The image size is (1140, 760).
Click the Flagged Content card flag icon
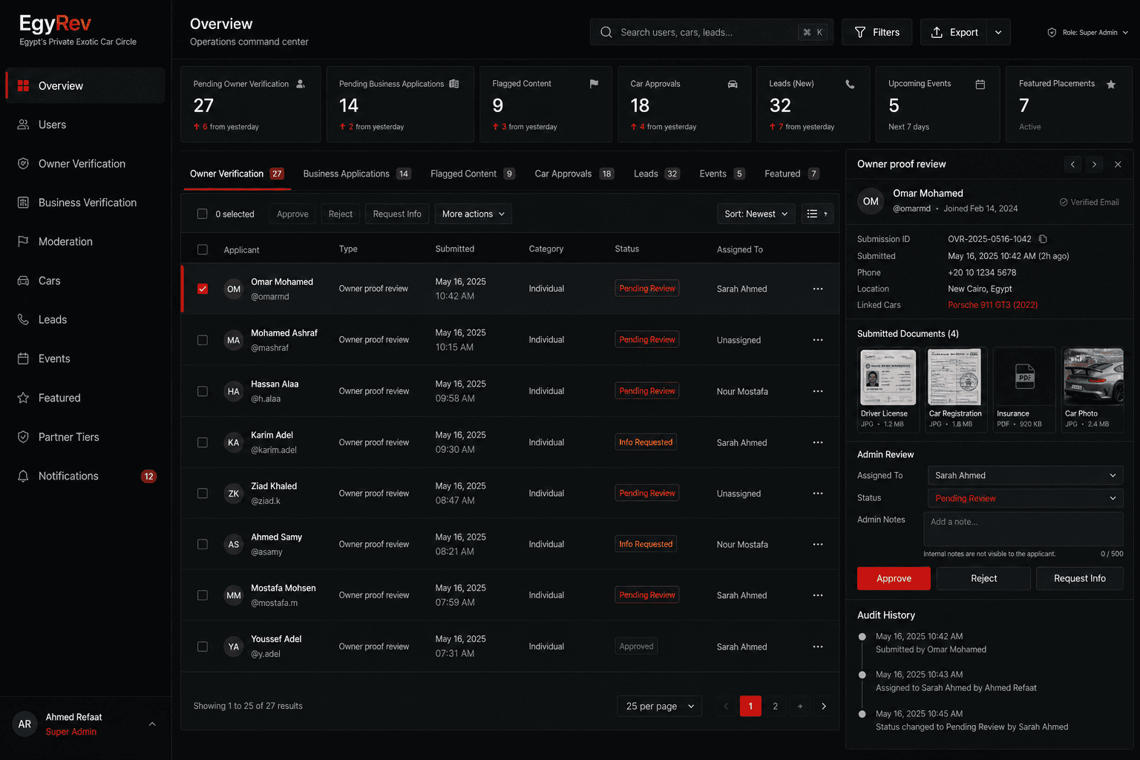click(594, 84)
